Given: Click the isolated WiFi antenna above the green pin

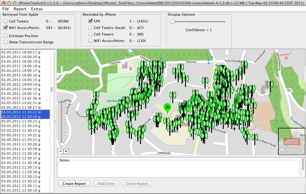Looking at the screenshot, I should point(173,97).
